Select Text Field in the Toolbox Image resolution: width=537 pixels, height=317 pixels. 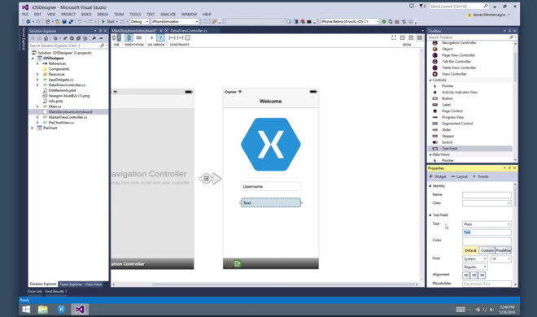(x=470, y=149)
